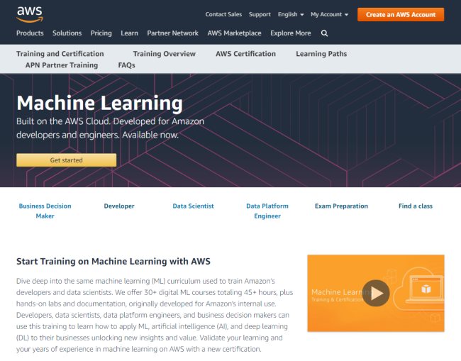Screen dimensions: 461x361
Task: Open Explore More menu
Action: 291,33
